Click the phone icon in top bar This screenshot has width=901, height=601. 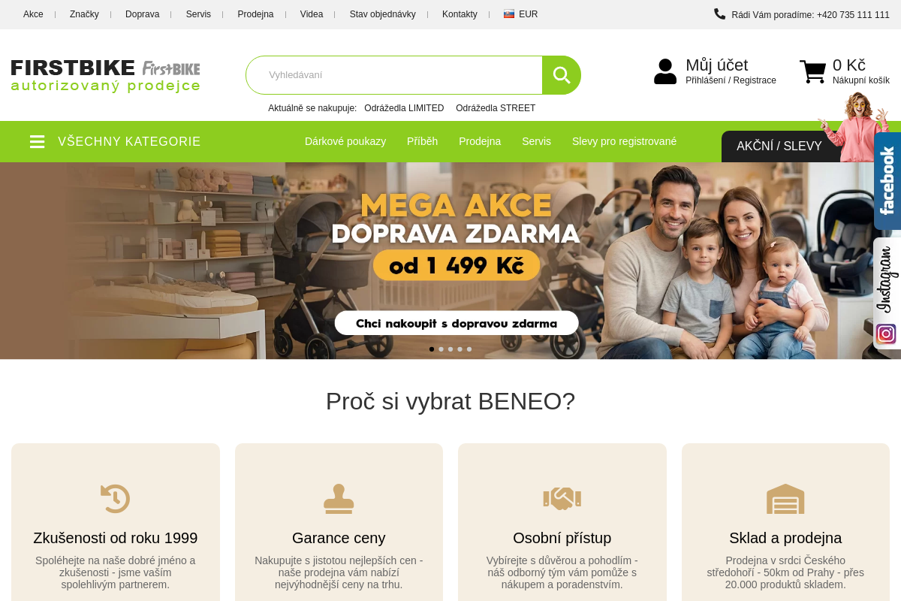(719, 14)
